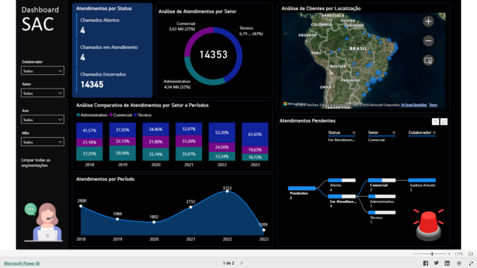This screenshot has width=477, height=268.
Task: Share the report on LinkedIn
Action: click(447, 263)
